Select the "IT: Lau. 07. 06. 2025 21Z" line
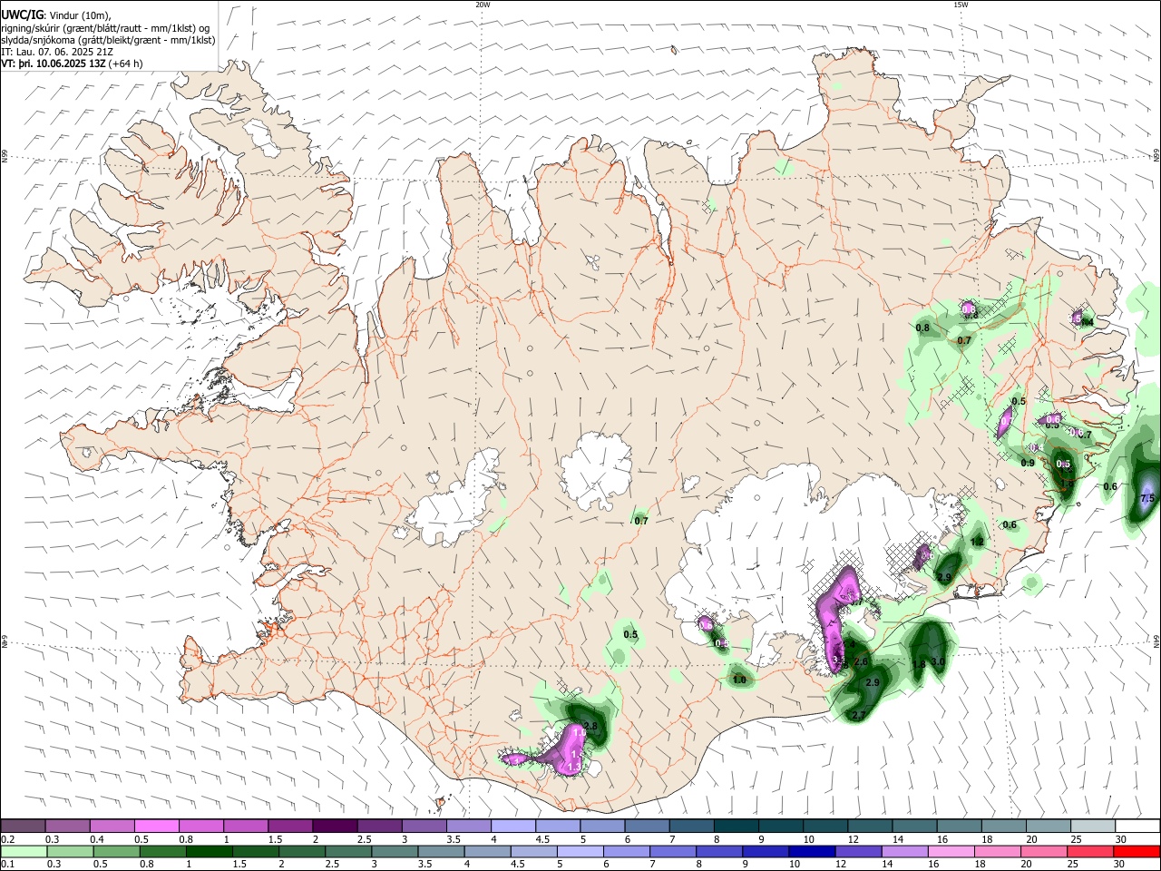The height and width of the screenshot is (871, 1161). pyautogui.click(x=58, y=52)
